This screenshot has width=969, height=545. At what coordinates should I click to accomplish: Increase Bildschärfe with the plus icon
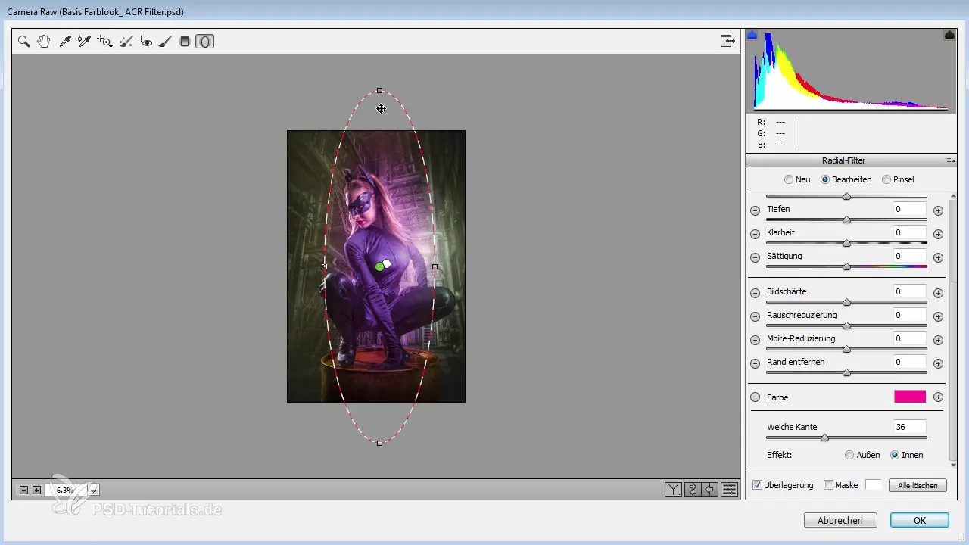coord(938,293)
